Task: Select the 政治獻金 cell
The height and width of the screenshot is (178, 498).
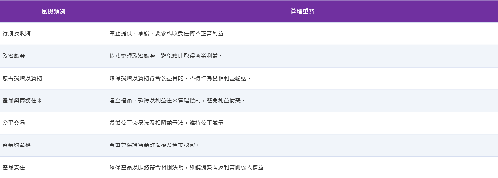Action: click(54, 56)
